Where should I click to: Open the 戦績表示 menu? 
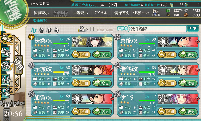[x=41, y=13]
